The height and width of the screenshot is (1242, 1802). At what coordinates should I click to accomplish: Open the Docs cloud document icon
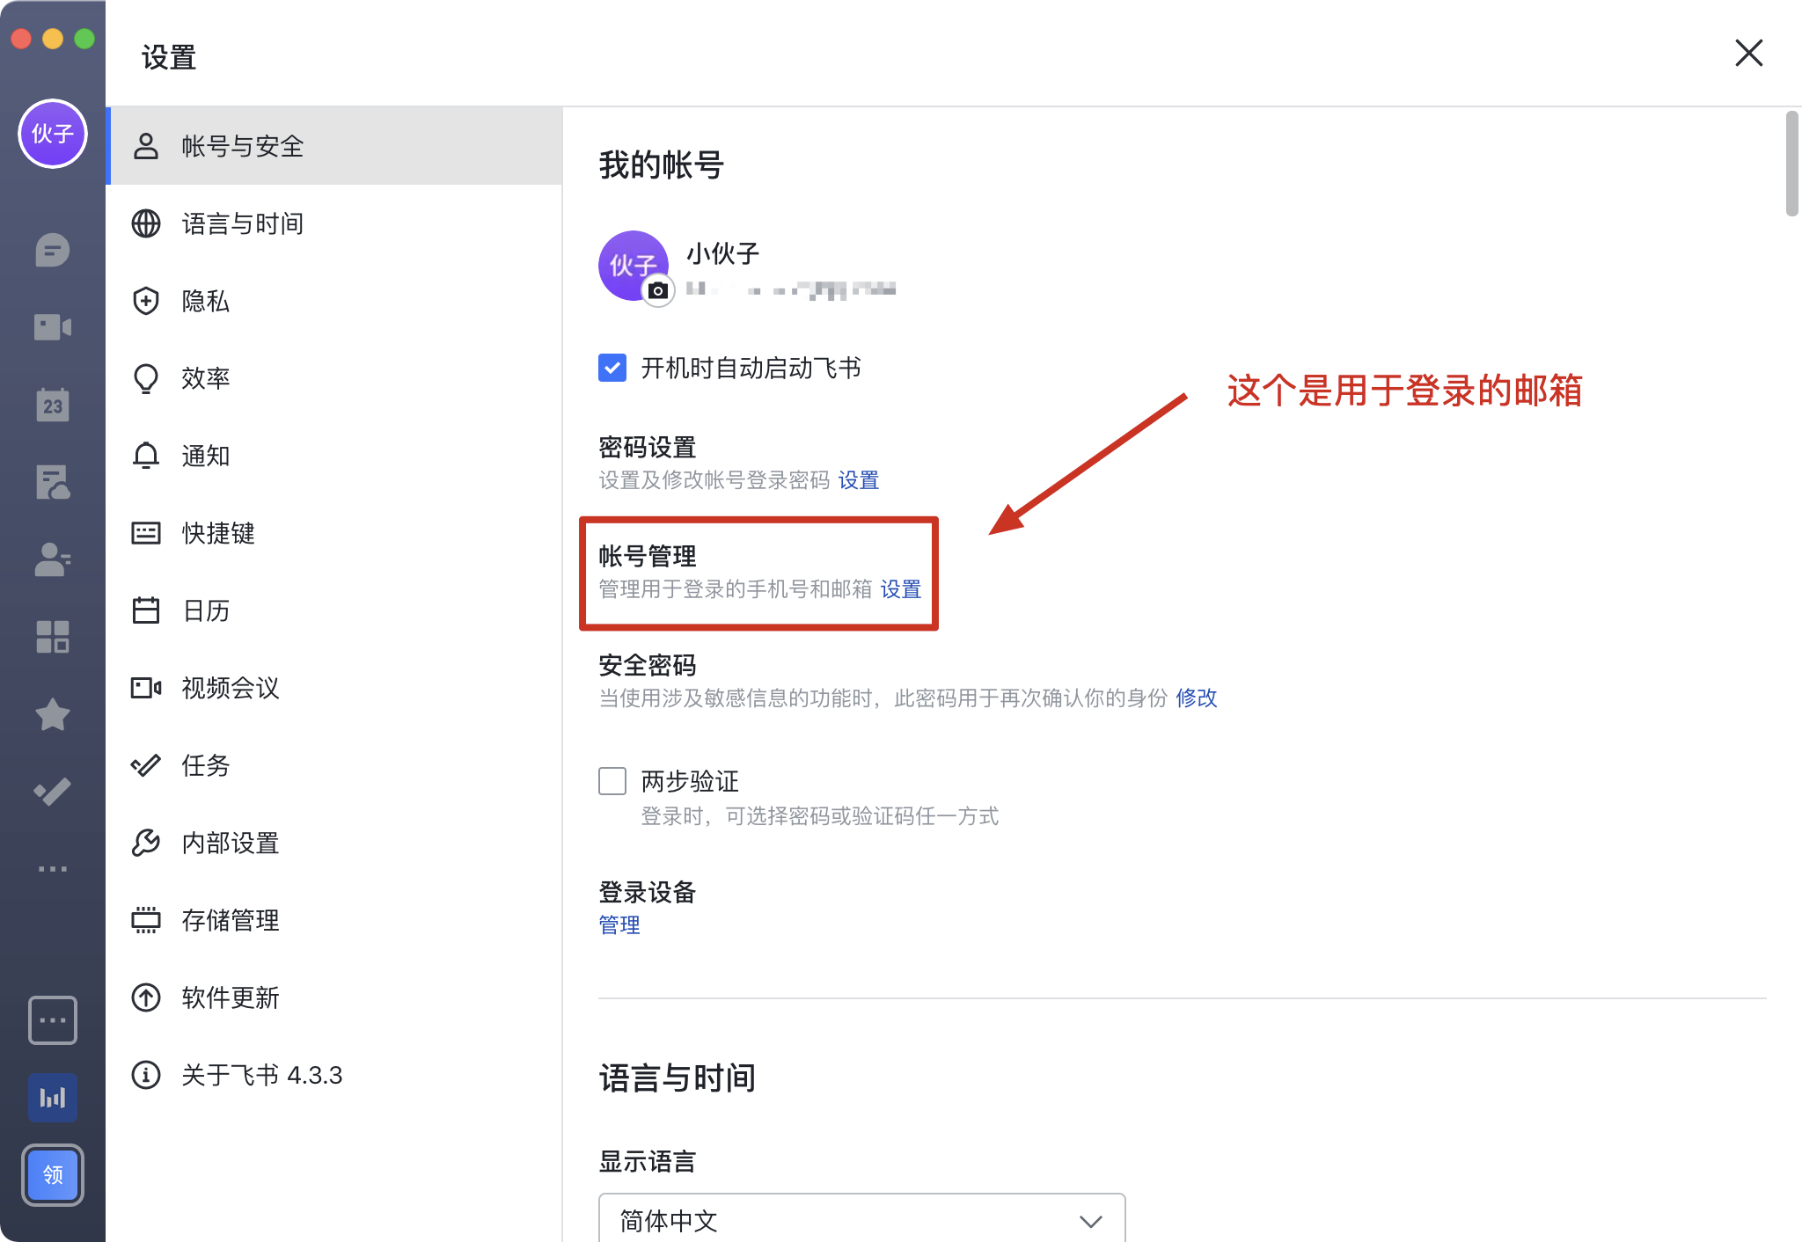[53, 481]
